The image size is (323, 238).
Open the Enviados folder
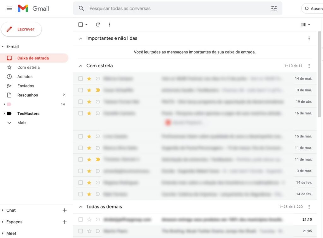(26, 86)
